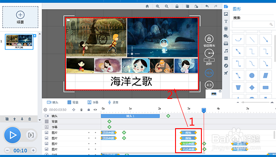The width and height of the screenshot is (276, 157).
Task: Redo the last undone action
Action: 216,6
